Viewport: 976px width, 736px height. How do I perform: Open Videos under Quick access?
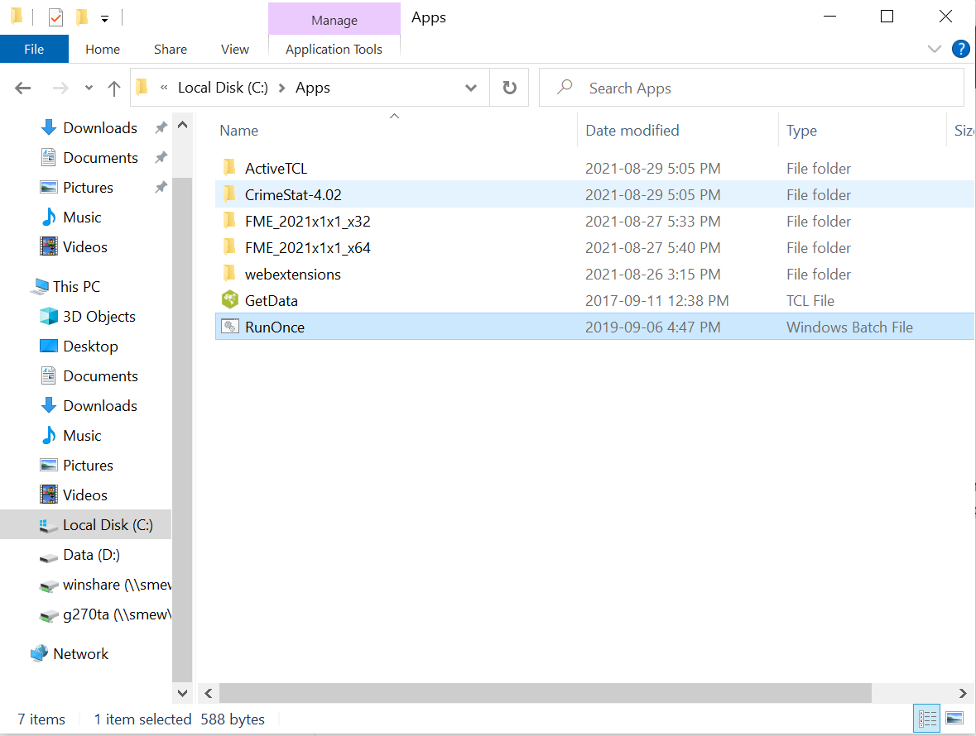[84, 247]
